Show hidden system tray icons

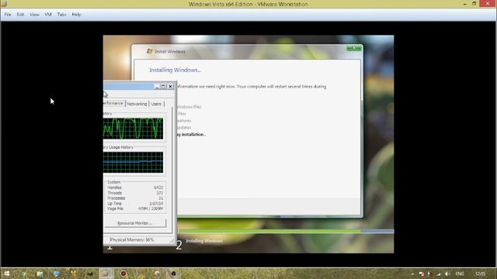point(412,274)
